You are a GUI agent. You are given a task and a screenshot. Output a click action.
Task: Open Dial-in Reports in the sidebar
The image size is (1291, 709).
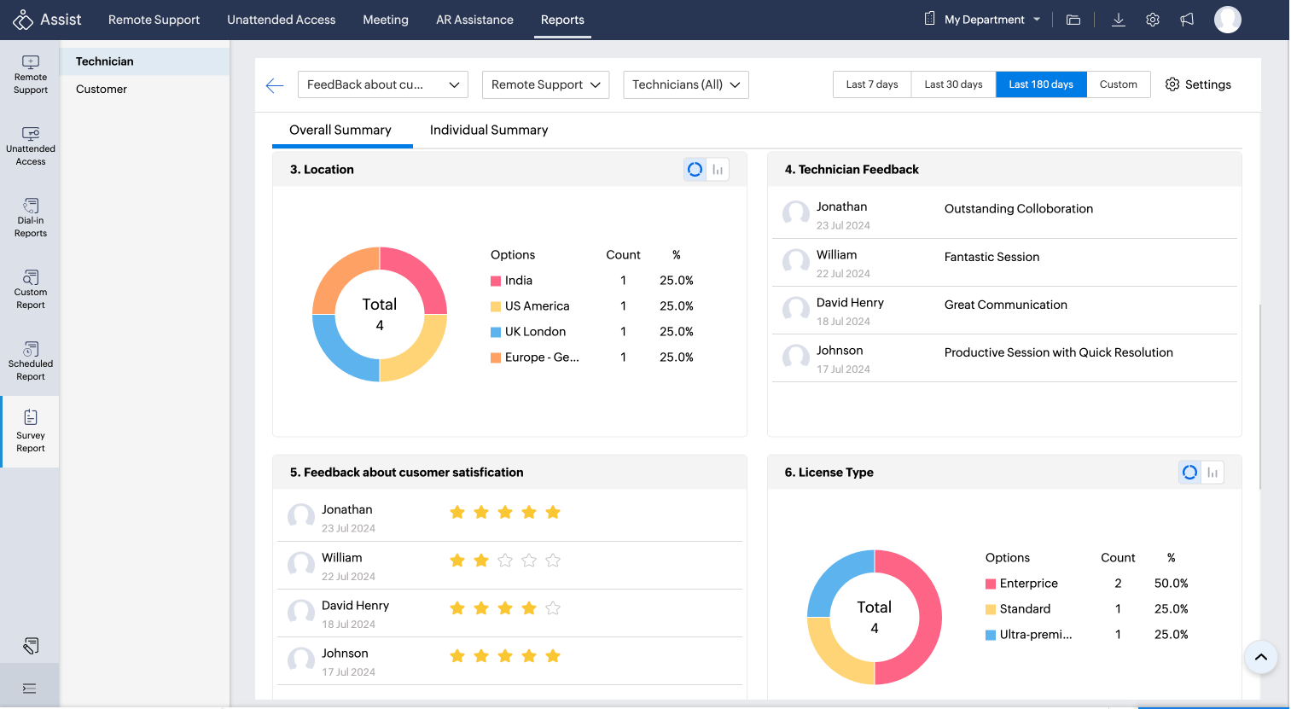point(31,216)
